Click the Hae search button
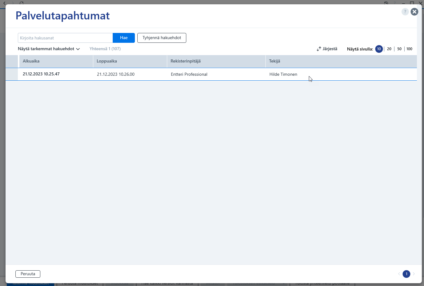Viewport: 424px width, 286px height. coord(124,38)
